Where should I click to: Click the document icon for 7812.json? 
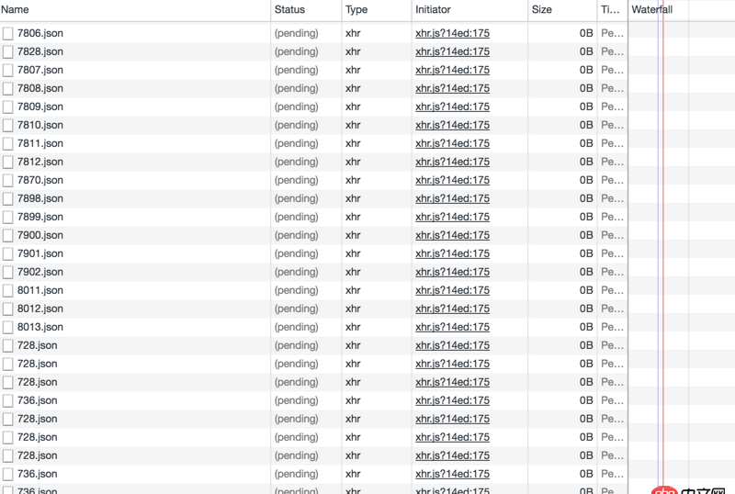[8, 162]
